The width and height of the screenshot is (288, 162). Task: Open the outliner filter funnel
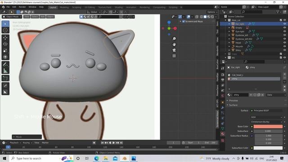point(278,12)
